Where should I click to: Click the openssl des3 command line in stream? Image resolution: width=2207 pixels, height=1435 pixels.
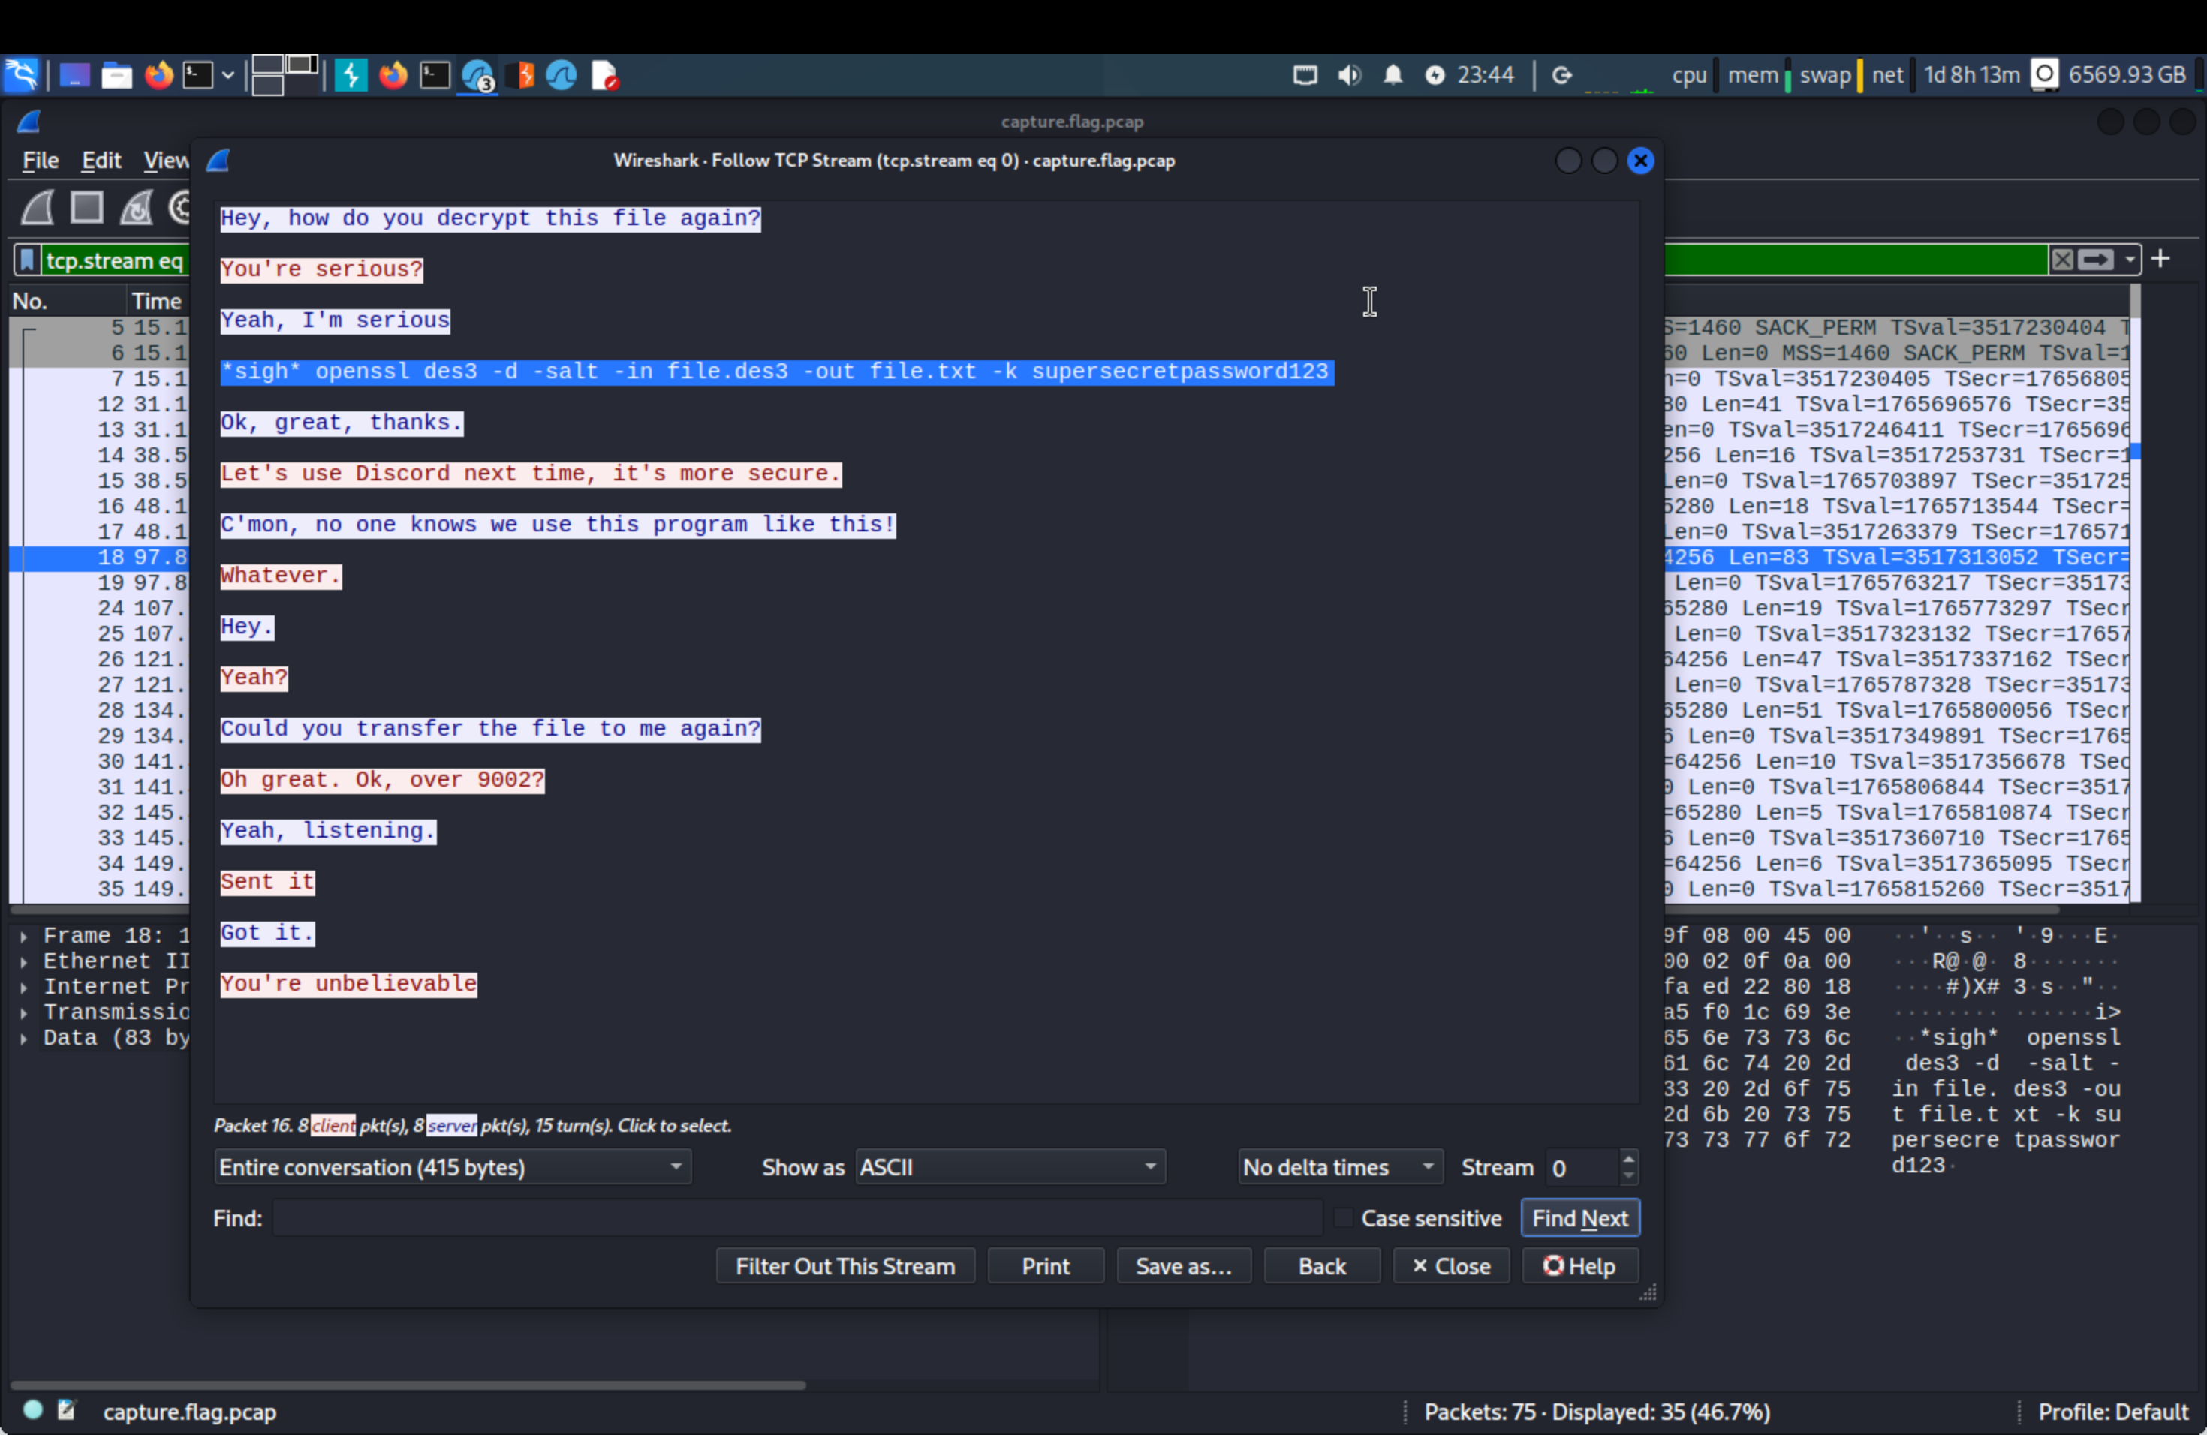(x=776, y=372)
